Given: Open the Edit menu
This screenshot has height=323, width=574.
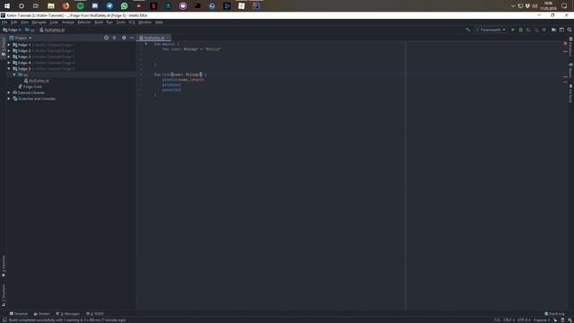Looking at the screenshot, I should pyautogui.click(x=14, y=22).
